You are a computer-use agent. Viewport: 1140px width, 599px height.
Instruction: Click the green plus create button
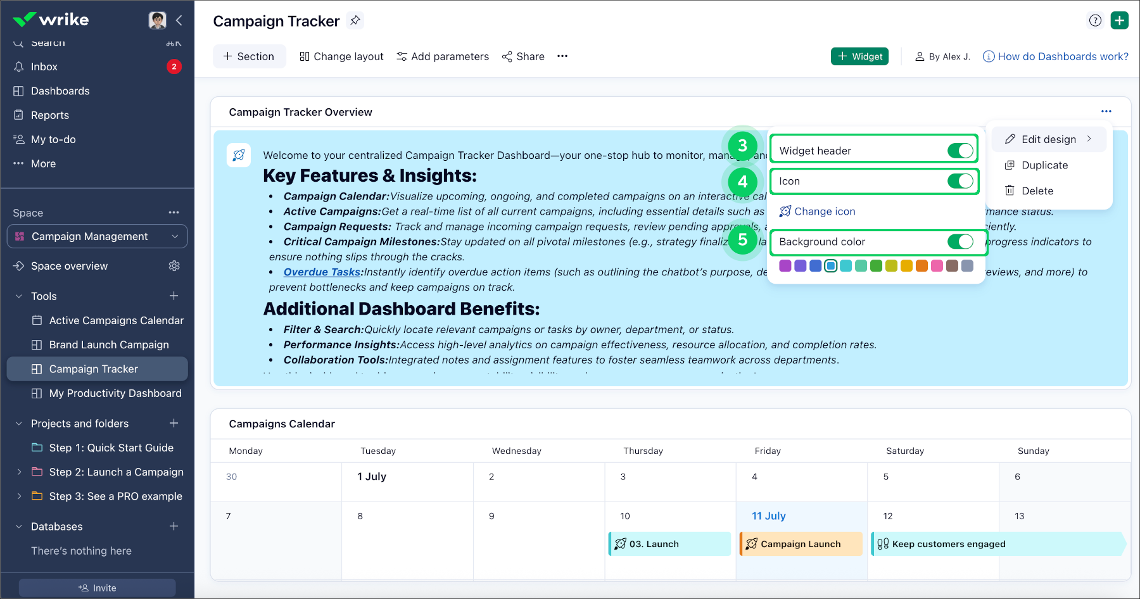point(1119,20)
